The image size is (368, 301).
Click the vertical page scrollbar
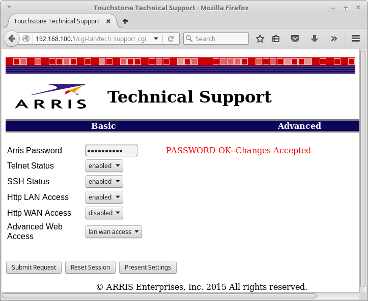363,168
